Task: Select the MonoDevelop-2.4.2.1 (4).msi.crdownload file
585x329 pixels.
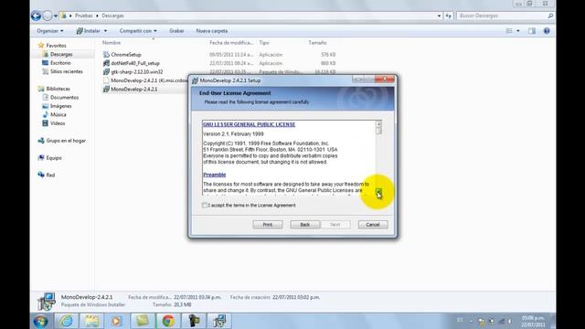Action: click(x=149, y=80)
